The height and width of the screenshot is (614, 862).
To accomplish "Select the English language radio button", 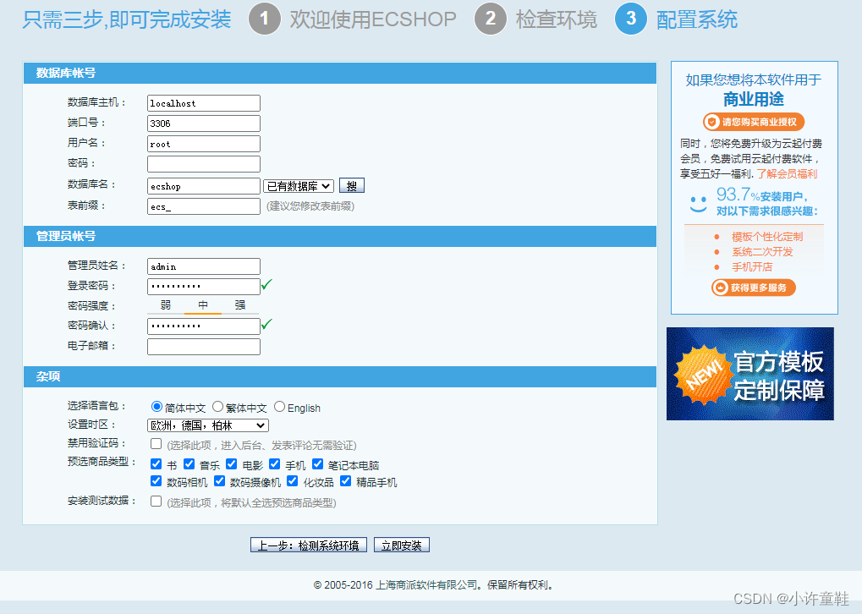I will click(279, 407).
